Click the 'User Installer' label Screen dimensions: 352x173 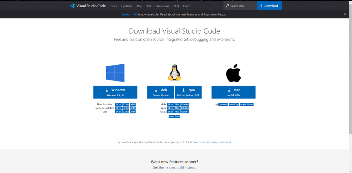(104, 105)
